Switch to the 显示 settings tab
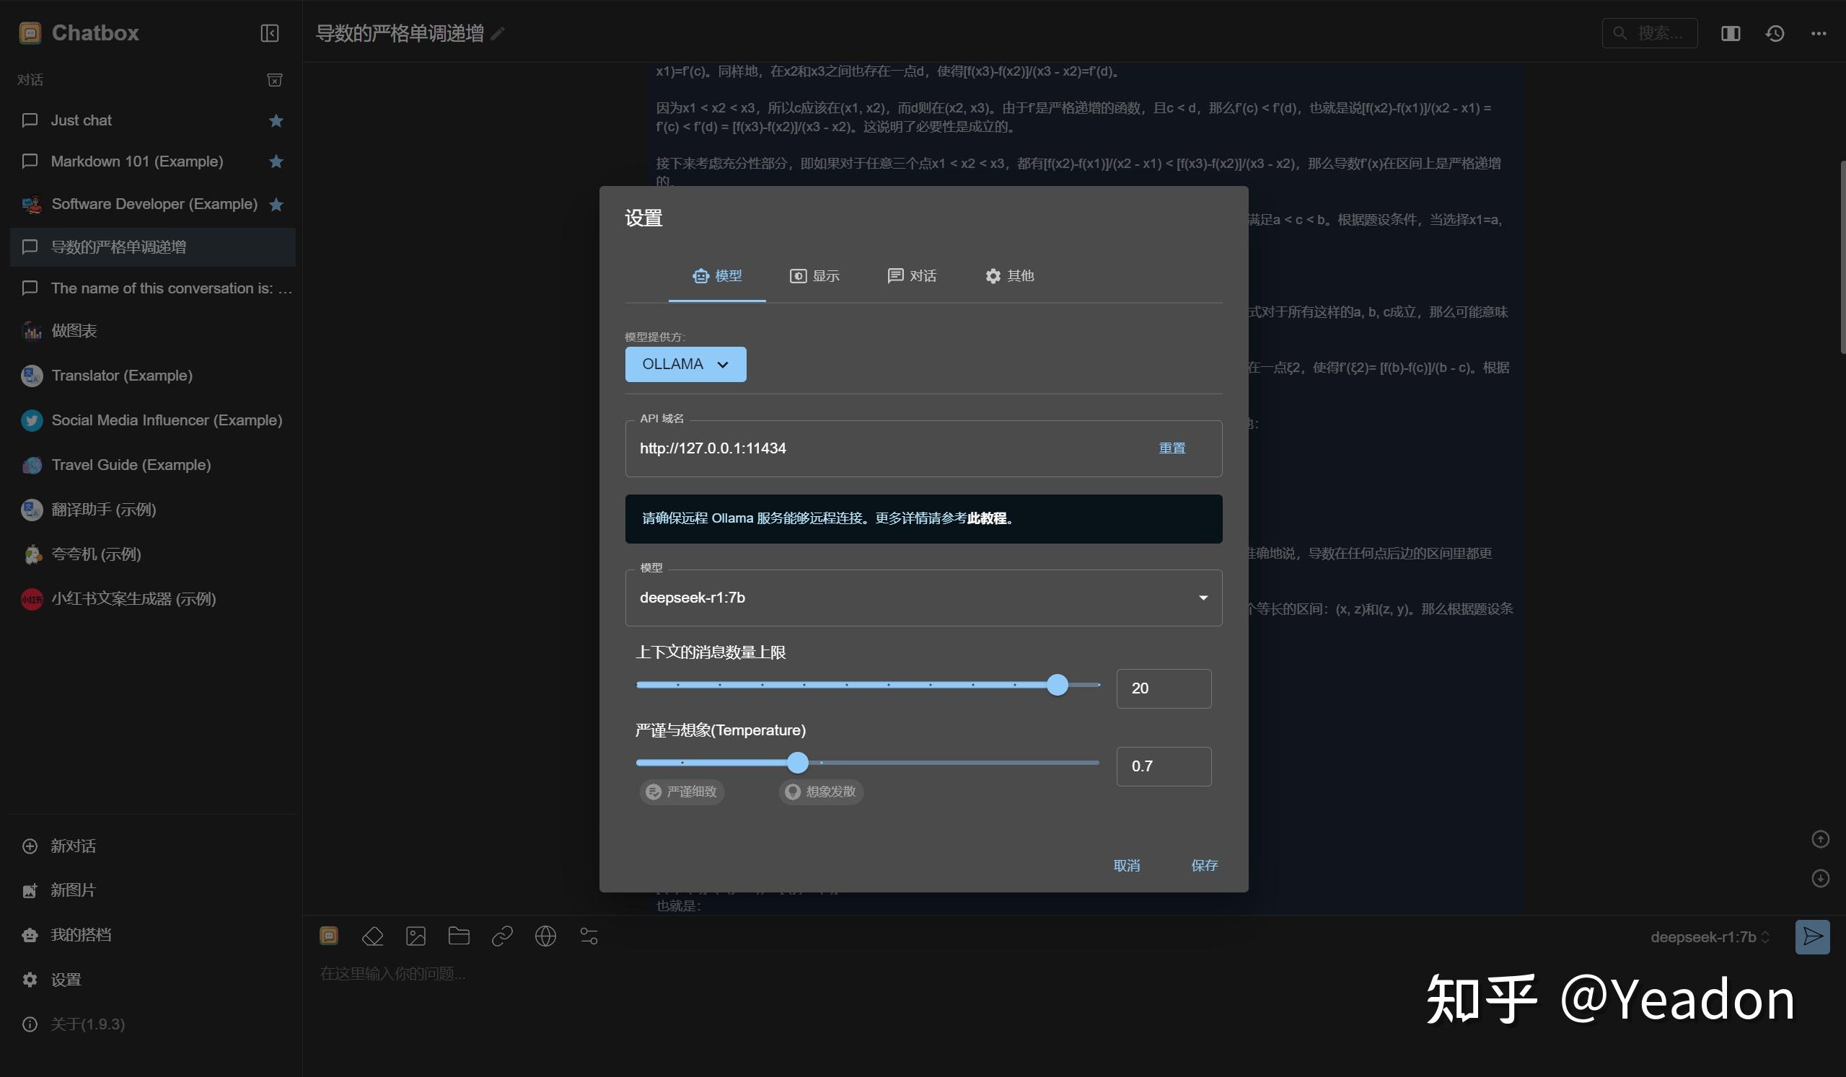The image size is (1846, 1077). pos(814,276)
